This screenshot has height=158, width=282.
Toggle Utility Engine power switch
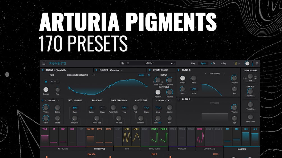pyautogui.click(x=150, y=70)
